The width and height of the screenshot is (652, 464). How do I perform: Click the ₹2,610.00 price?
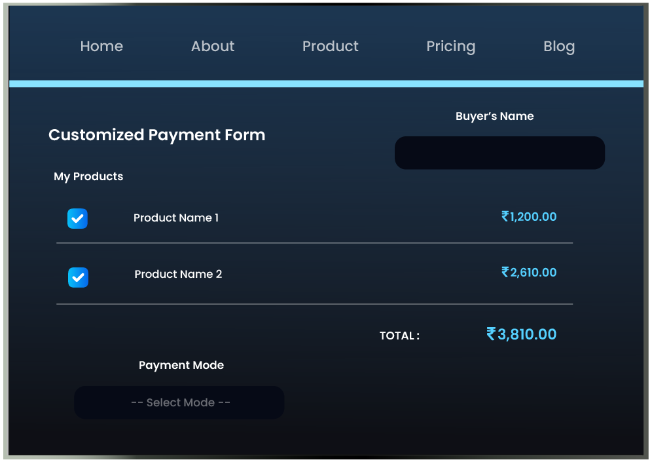coord(529,272)
